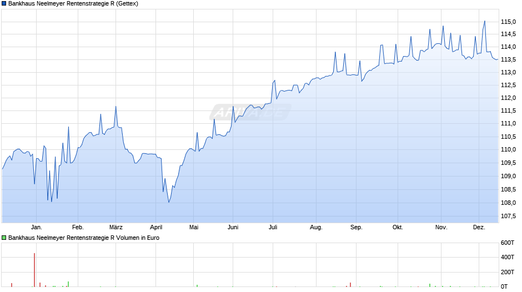Click the 109,0 price axis value

point(508,176)
